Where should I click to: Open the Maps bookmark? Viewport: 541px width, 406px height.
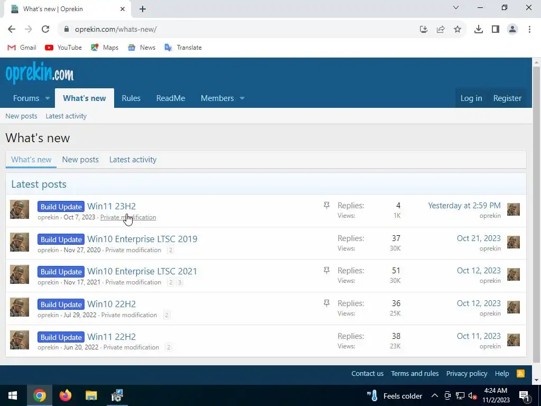coord(105,48)
